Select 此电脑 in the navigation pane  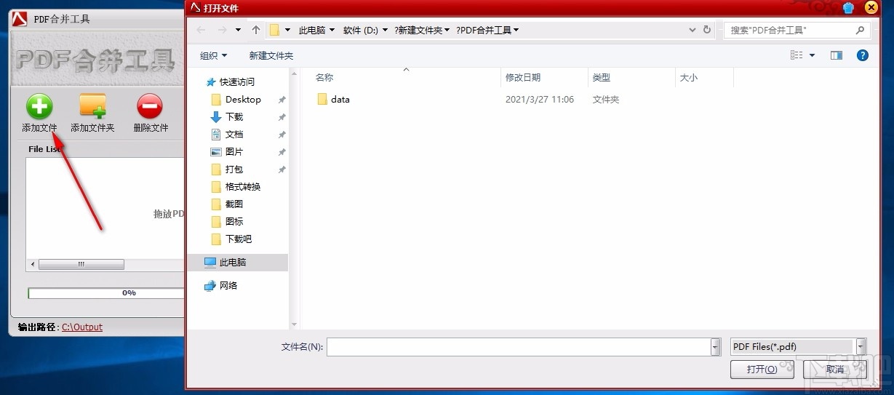[x=238, y=262]
